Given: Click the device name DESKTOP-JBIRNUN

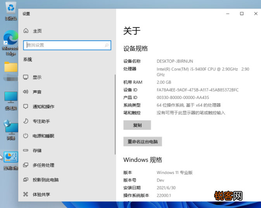Looking at the screenshot, I should point(175,61).
